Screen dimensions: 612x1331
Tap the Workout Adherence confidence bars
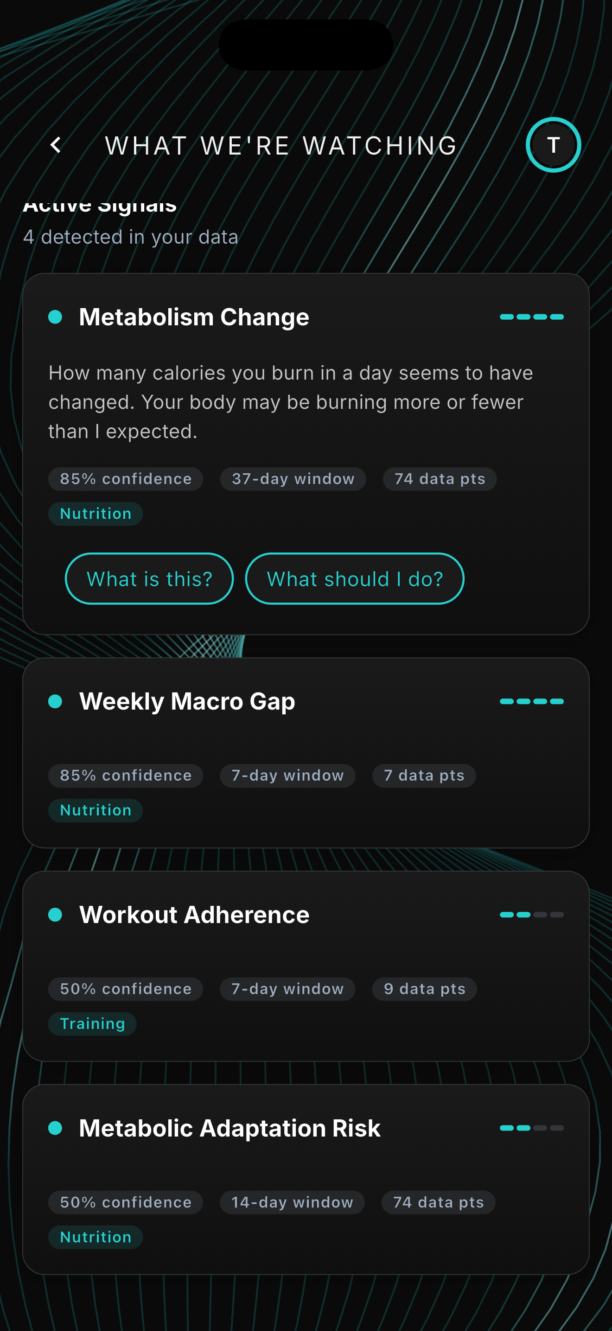[x=531, y=915]
